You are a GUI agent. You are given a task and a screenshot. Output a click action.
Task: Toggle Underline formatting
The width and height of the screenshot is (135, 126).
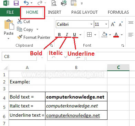pyautogui.click(x=75, y=35)
